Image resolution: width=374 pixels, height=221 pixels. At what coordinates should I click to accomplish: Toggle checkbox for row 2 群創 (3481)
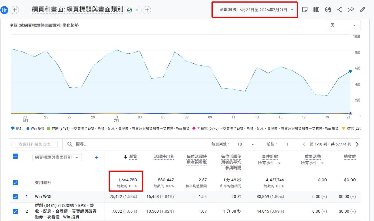[x=15, y=211]
